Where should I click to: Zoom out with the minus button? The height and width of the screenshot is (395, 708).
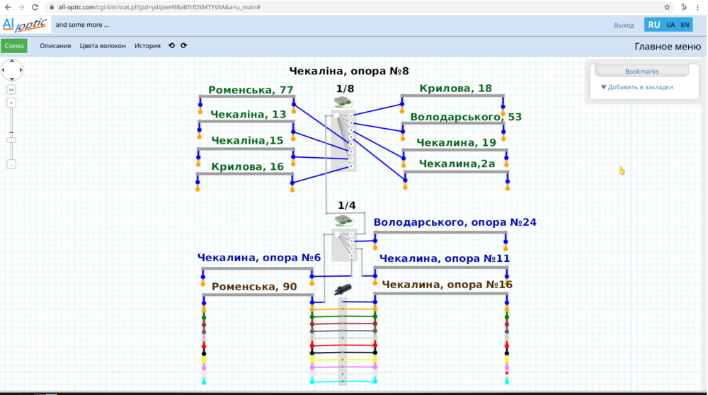point(11,164)
